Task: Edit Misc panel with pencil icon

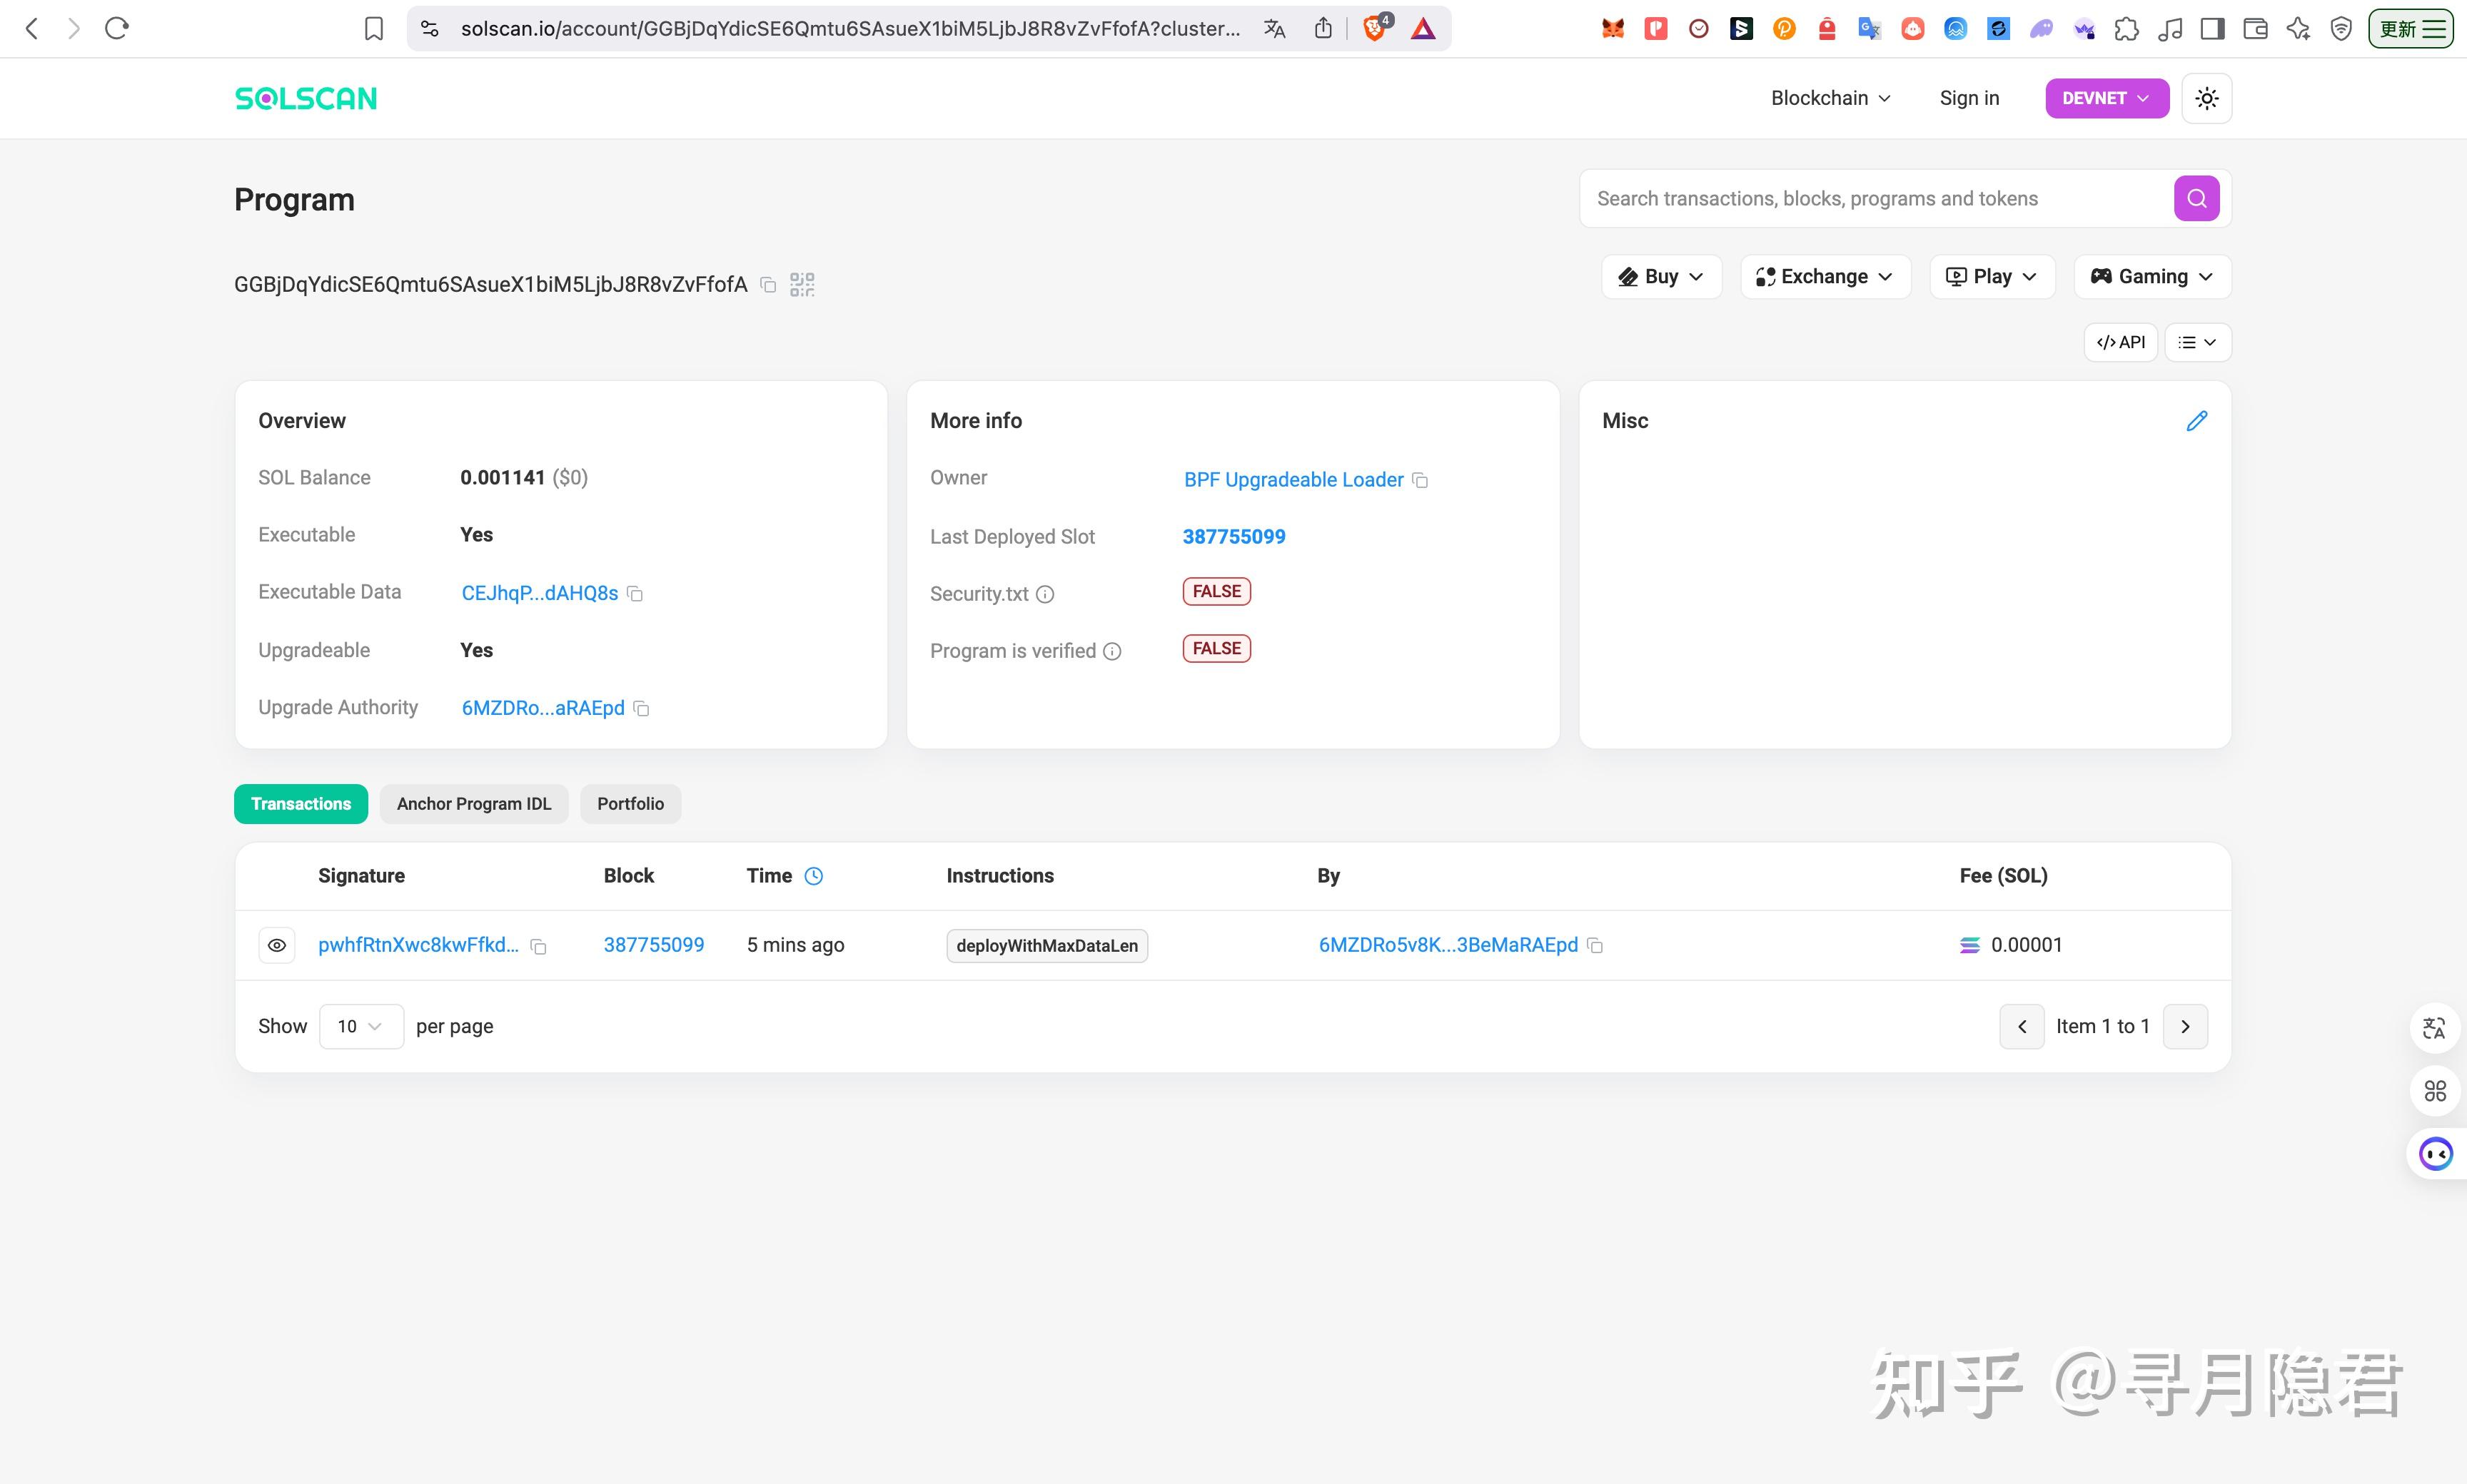Action: (x=2196, y=421)
